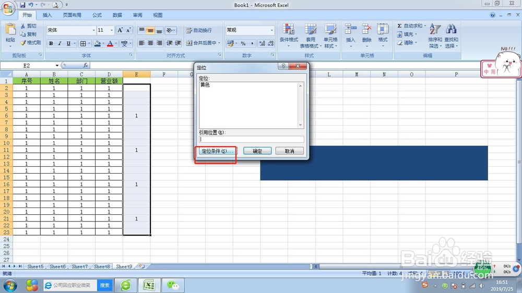Click the Office button logo
522x293 pixels.
click(x=8, y=8)
